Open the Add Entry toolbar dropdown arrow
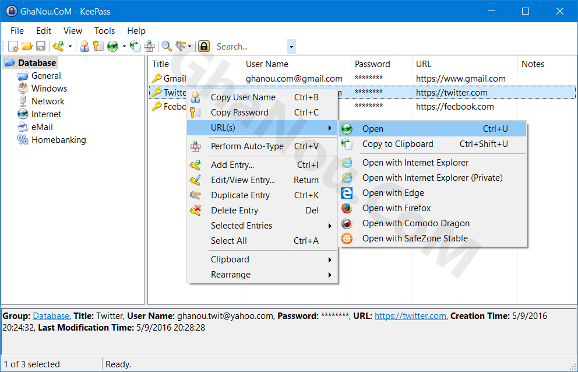Screen dimensions: 578x372 coord(70,47)
